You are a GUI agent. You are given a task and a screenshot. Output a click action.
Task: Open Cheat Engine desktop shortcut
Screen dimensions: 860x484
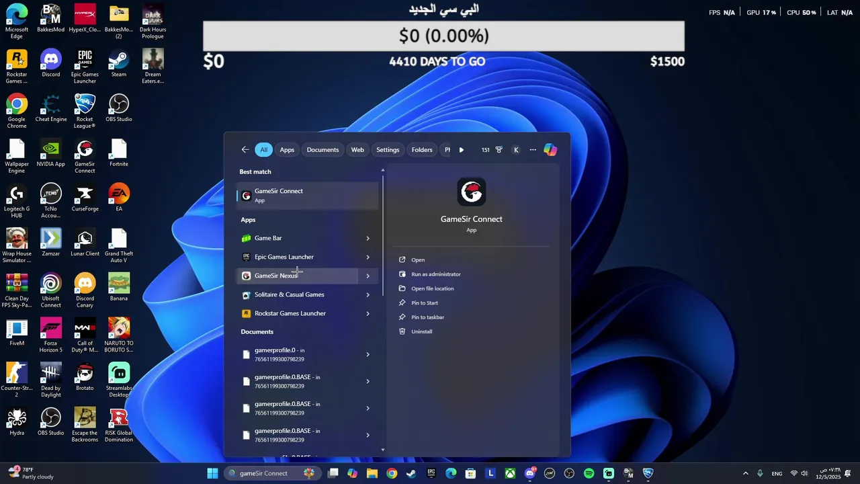click(51, 108)
